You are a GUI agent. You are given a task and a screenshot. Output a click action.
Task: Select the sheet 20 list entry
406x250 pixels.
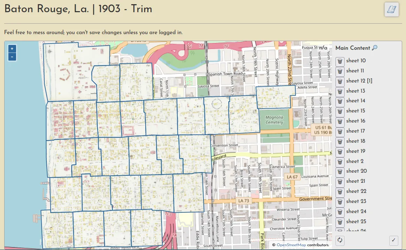click(356, 171)
